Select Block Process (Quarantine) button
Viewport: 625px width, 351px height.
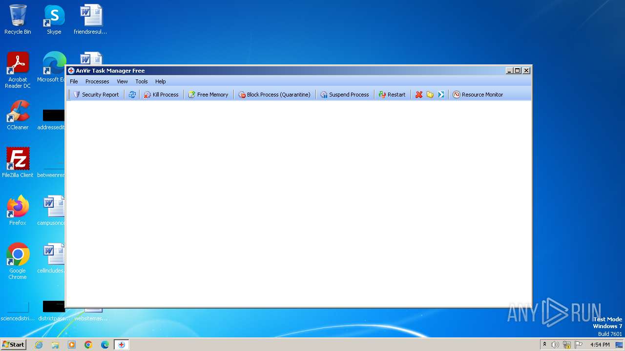pyautogui.click(x=274, y=95)
